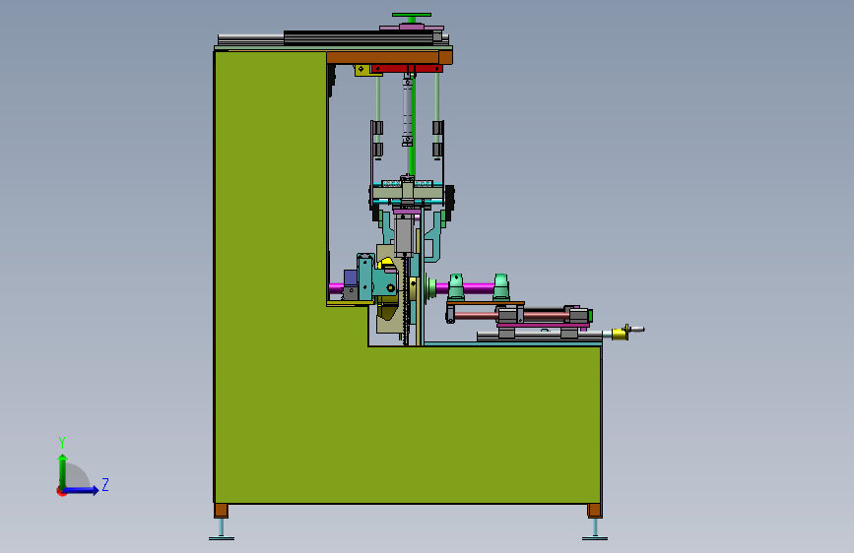
Task: Click the blue Z axis arrow of the triad
Action: coord(82,490)
